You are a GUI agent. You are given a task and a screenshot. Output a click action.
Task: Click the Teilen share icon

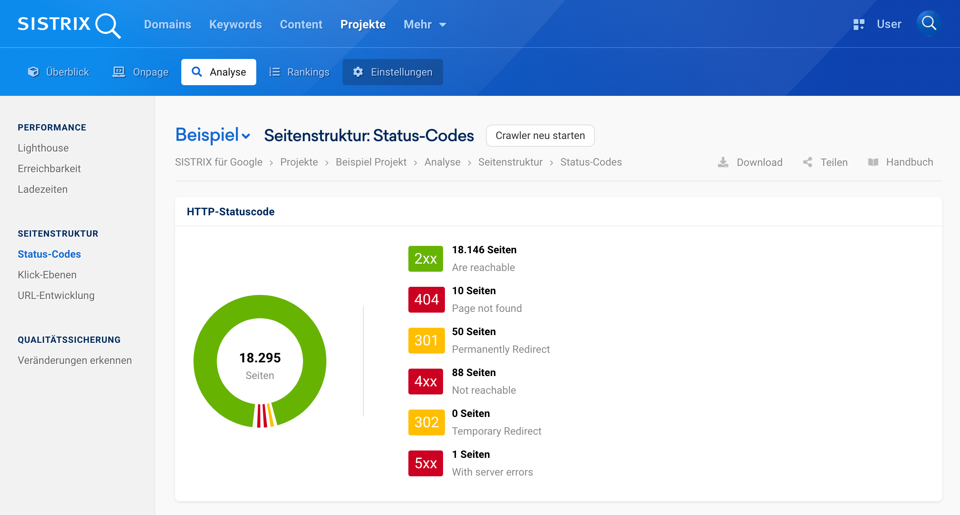click(807, 162)
